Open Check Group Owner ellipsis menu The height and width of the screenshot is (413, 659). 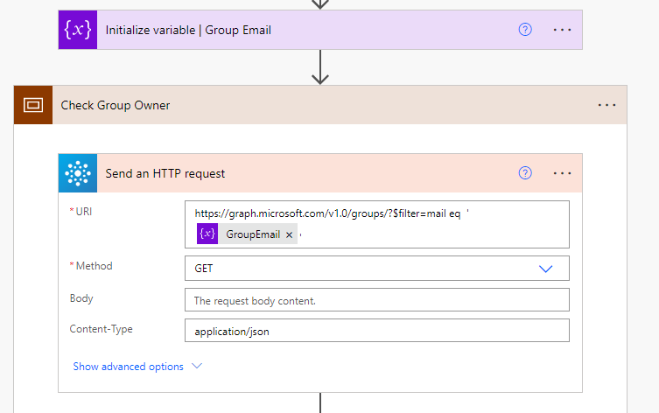[606, 105]
